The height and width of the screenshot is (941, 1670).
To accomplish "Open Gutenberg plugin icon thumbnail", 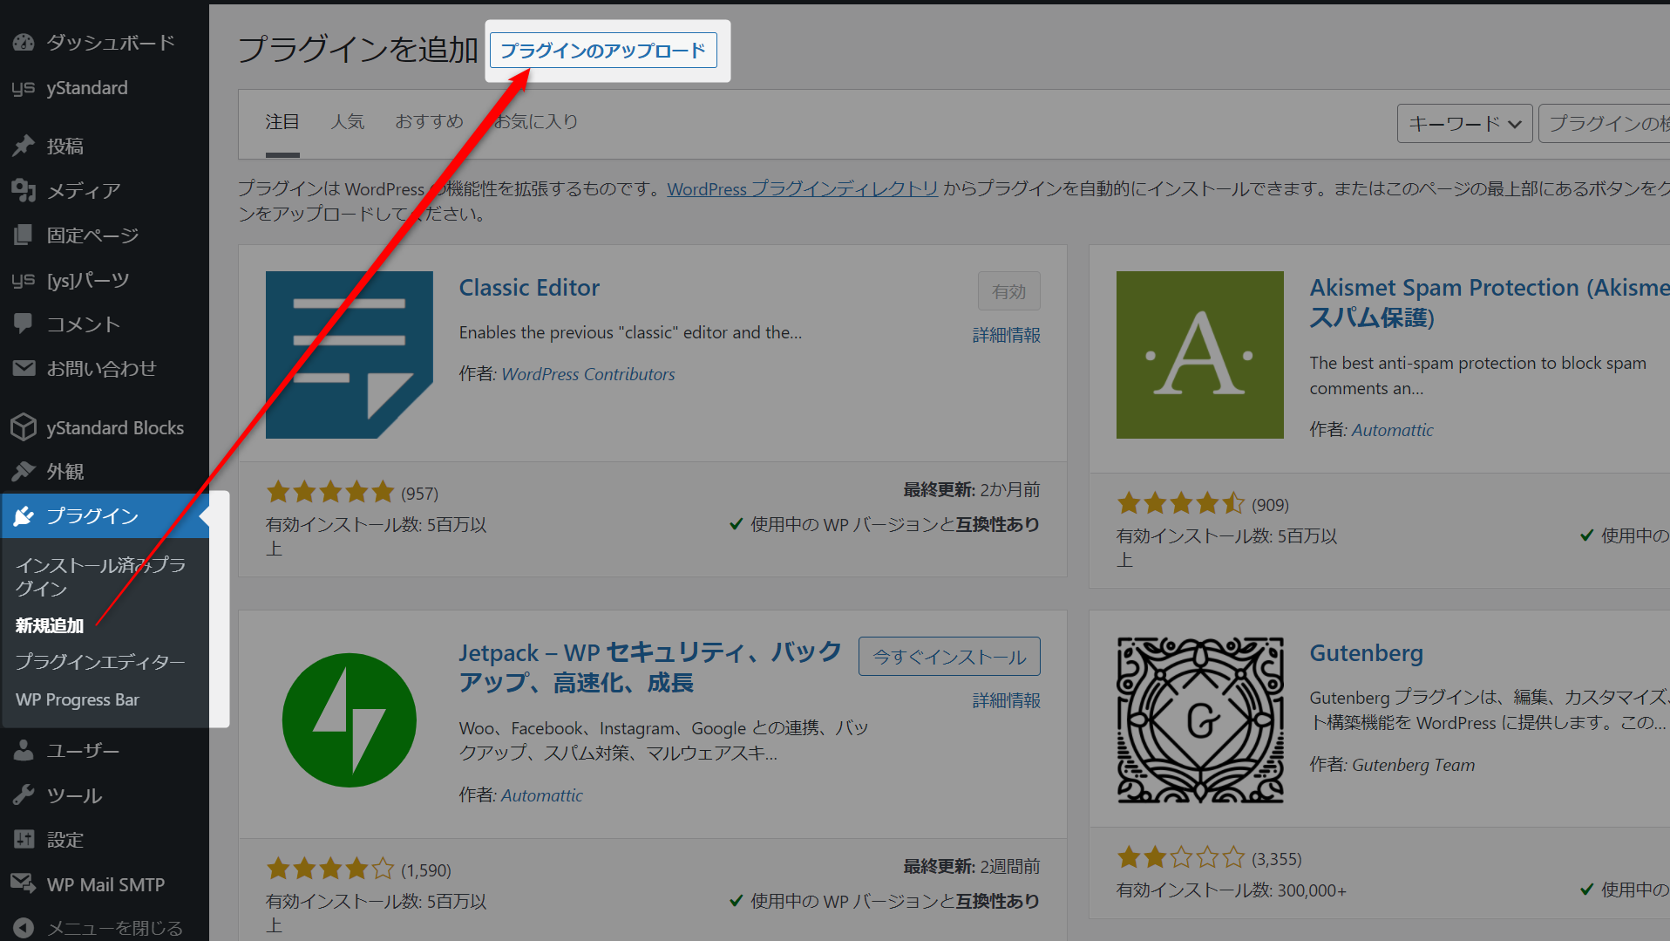I will tap(1200, 720).
